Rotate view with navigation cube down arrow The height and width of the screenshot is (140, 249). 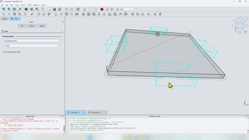coord(240,33)
